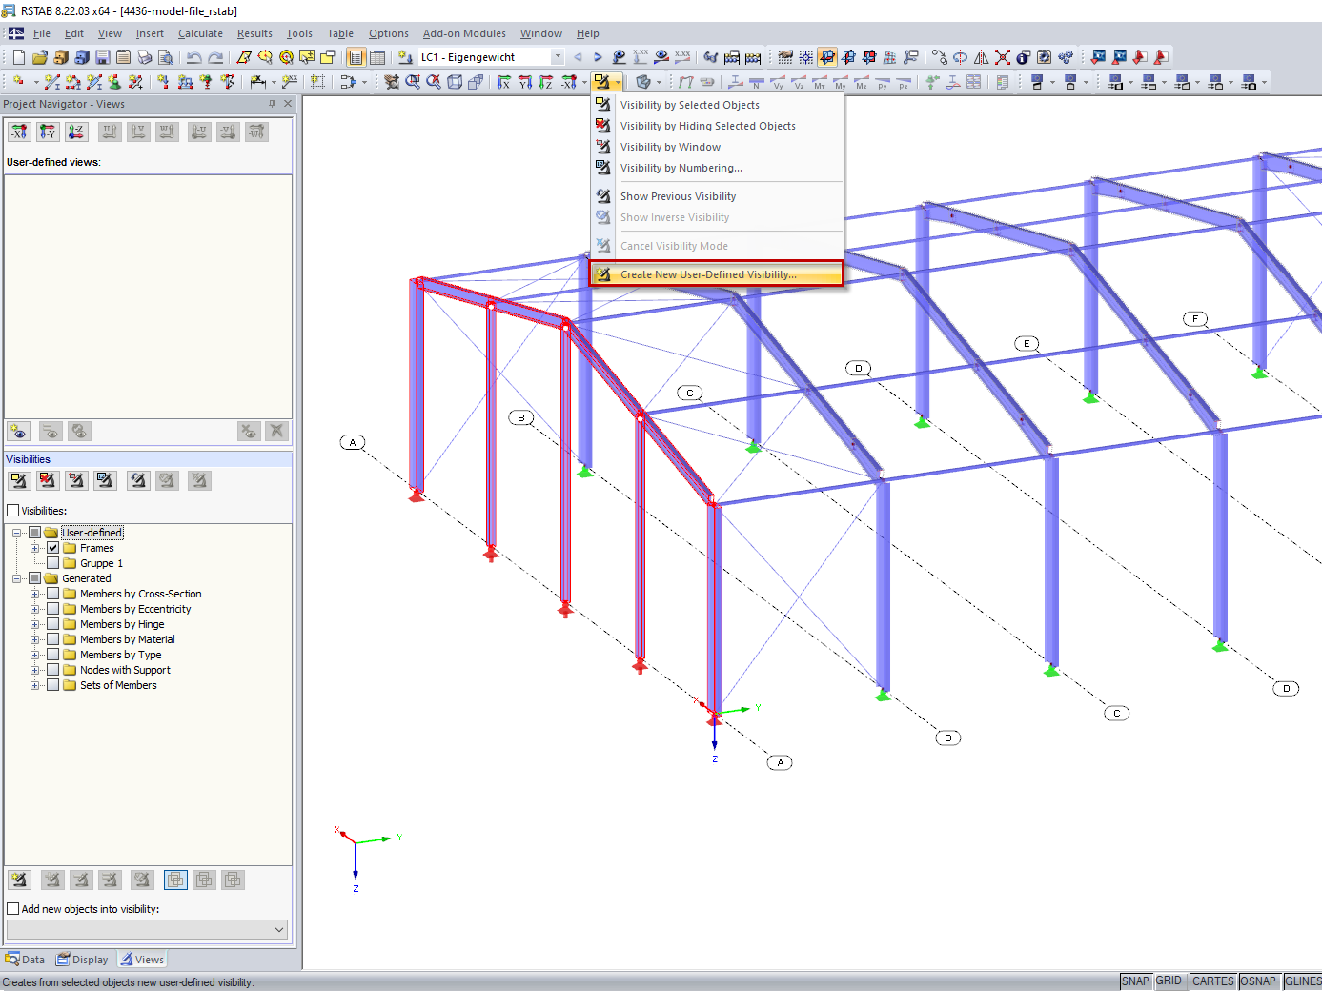The height and width of the screenshot is (991, 1322).
Task: Choose Visibility by Window menu entry
Action: pyautogui.click(x=717, y=147)
